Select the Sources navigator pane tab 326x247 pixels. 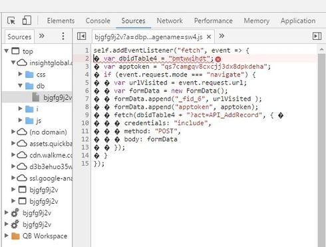click(19, 37)
